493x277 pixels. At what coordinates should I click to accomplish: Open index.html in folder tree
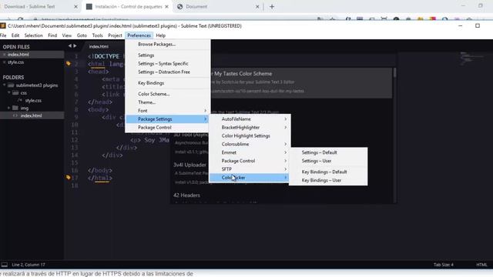pyautogui.click(x=31, y=115)
